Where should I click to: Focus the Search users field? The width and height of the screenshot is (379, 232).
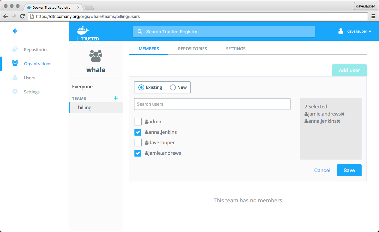212,104
